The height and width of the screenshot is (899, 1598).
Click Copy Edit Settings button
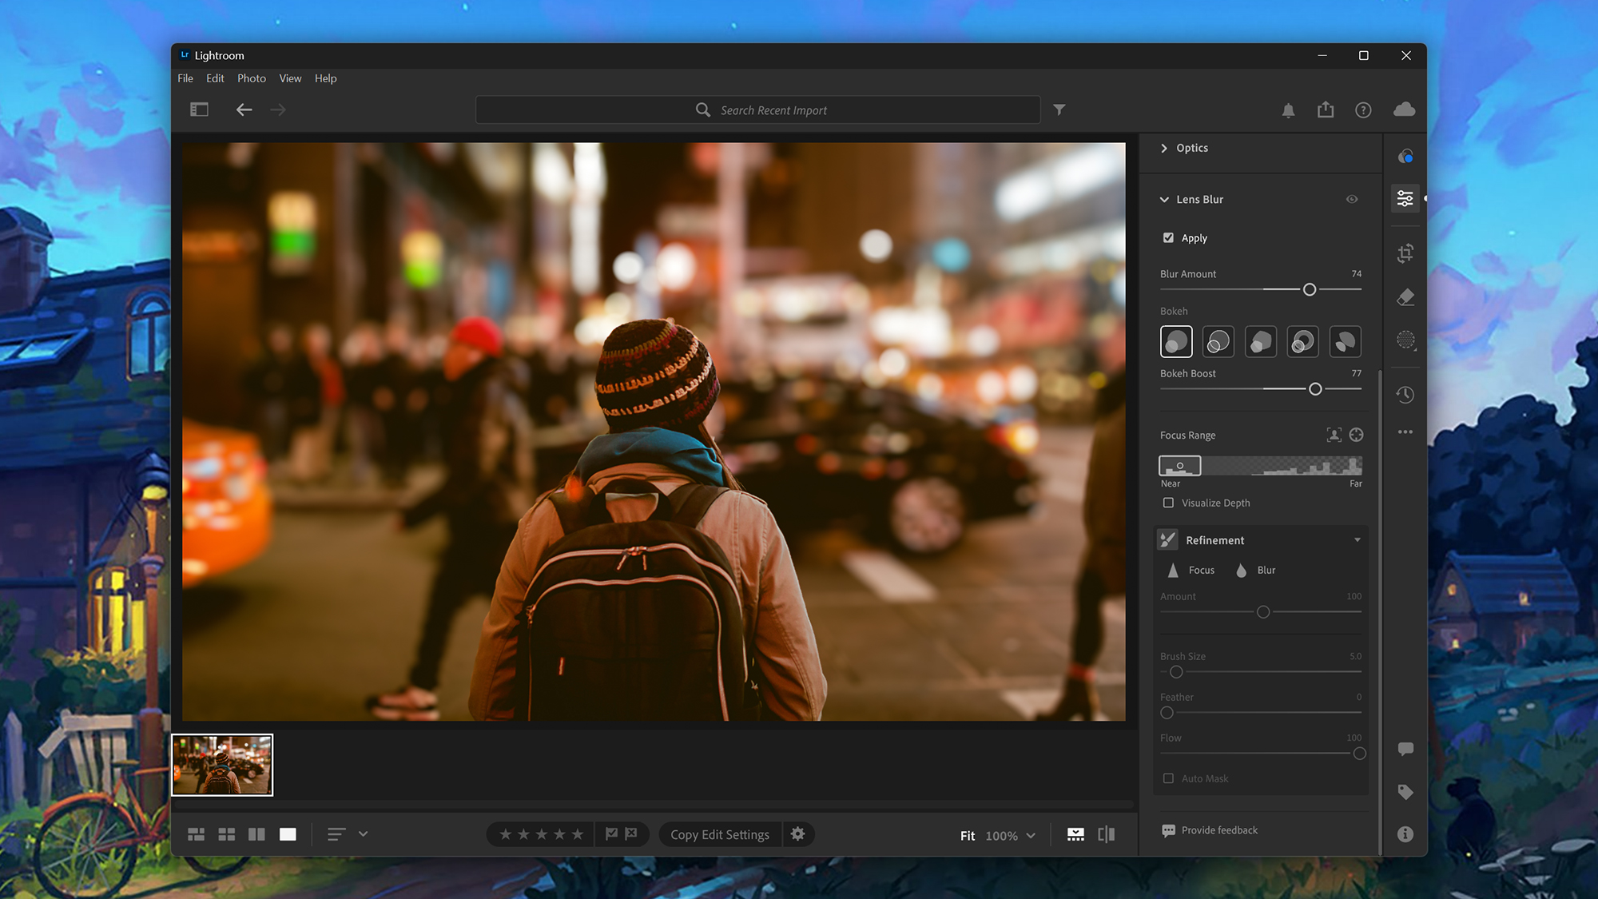click(719, 834)
